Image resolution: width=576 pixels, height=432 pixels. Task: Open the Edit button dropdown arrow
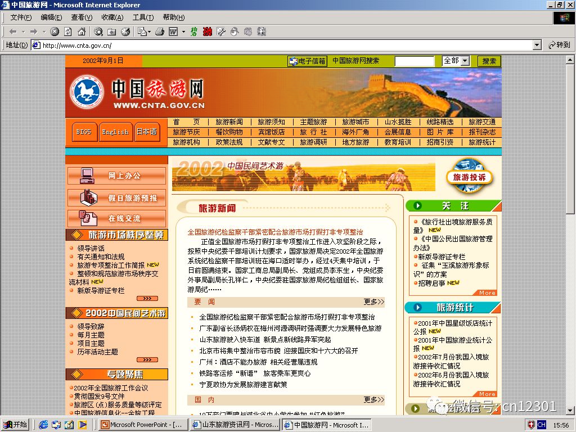pyautogui.click(x=183, y=32)
